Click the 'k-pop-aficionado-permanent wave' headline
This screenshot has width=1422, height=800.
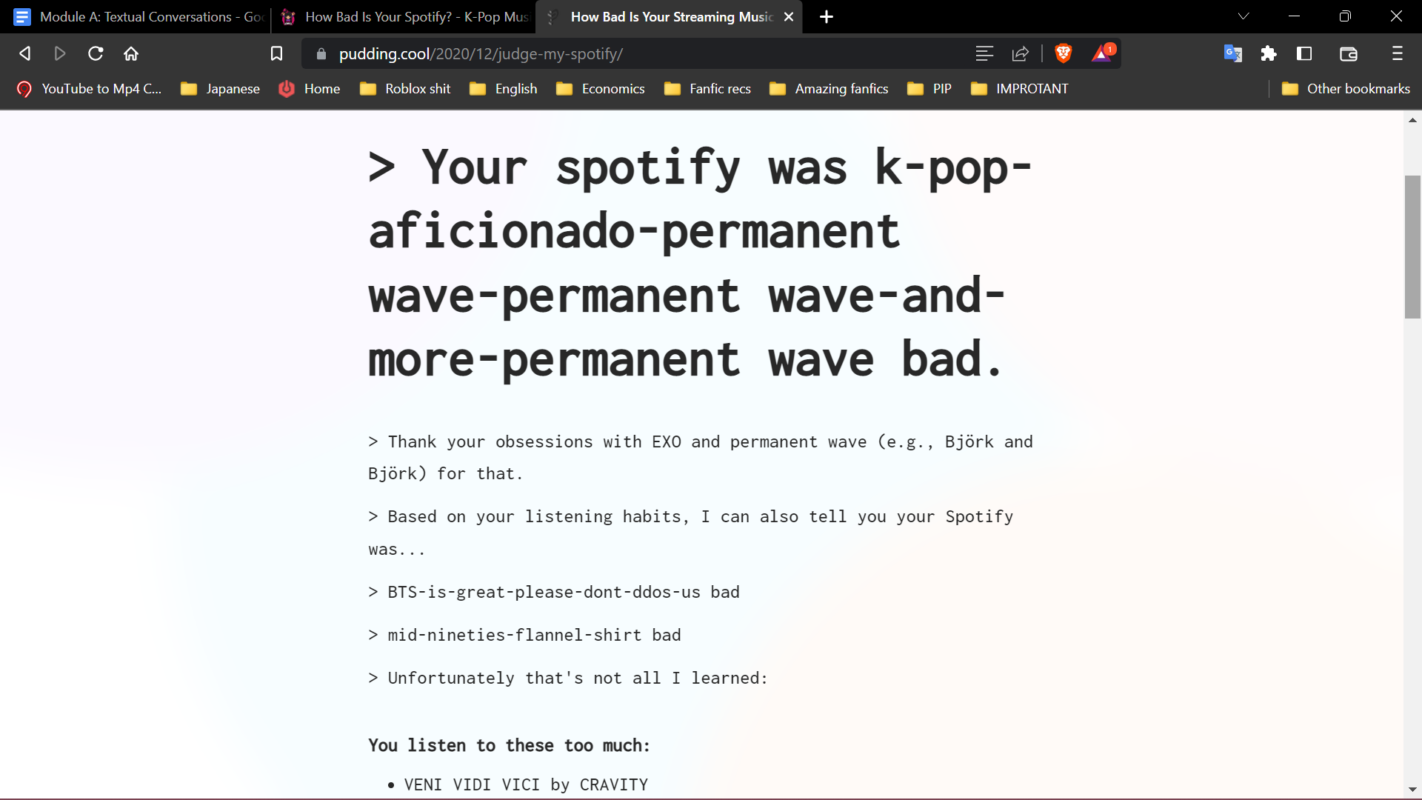click(x=701, y=262)
